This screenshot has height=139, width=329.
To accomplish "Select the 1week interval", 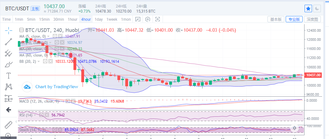I will click(112, 19).
